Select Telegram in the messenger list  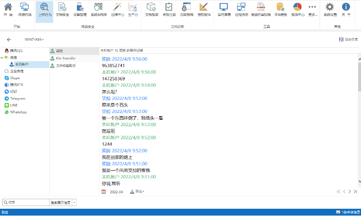(x=17, y=98)
